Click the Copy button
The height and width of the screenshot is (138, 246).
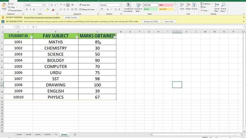click(x=12, y=7)
